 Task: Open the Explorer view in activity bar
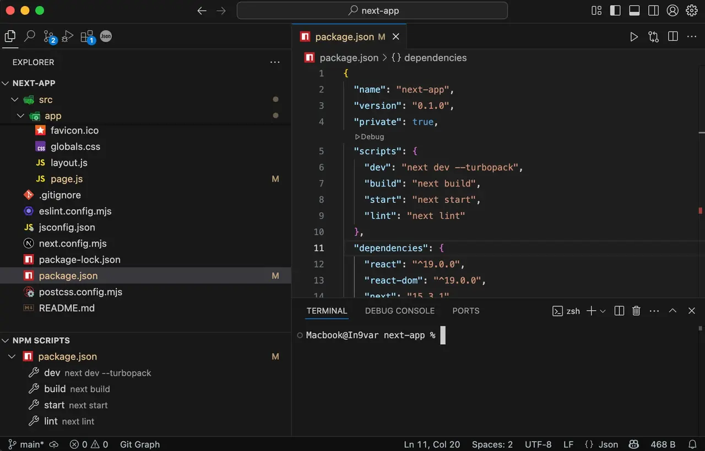coord(10,36)
